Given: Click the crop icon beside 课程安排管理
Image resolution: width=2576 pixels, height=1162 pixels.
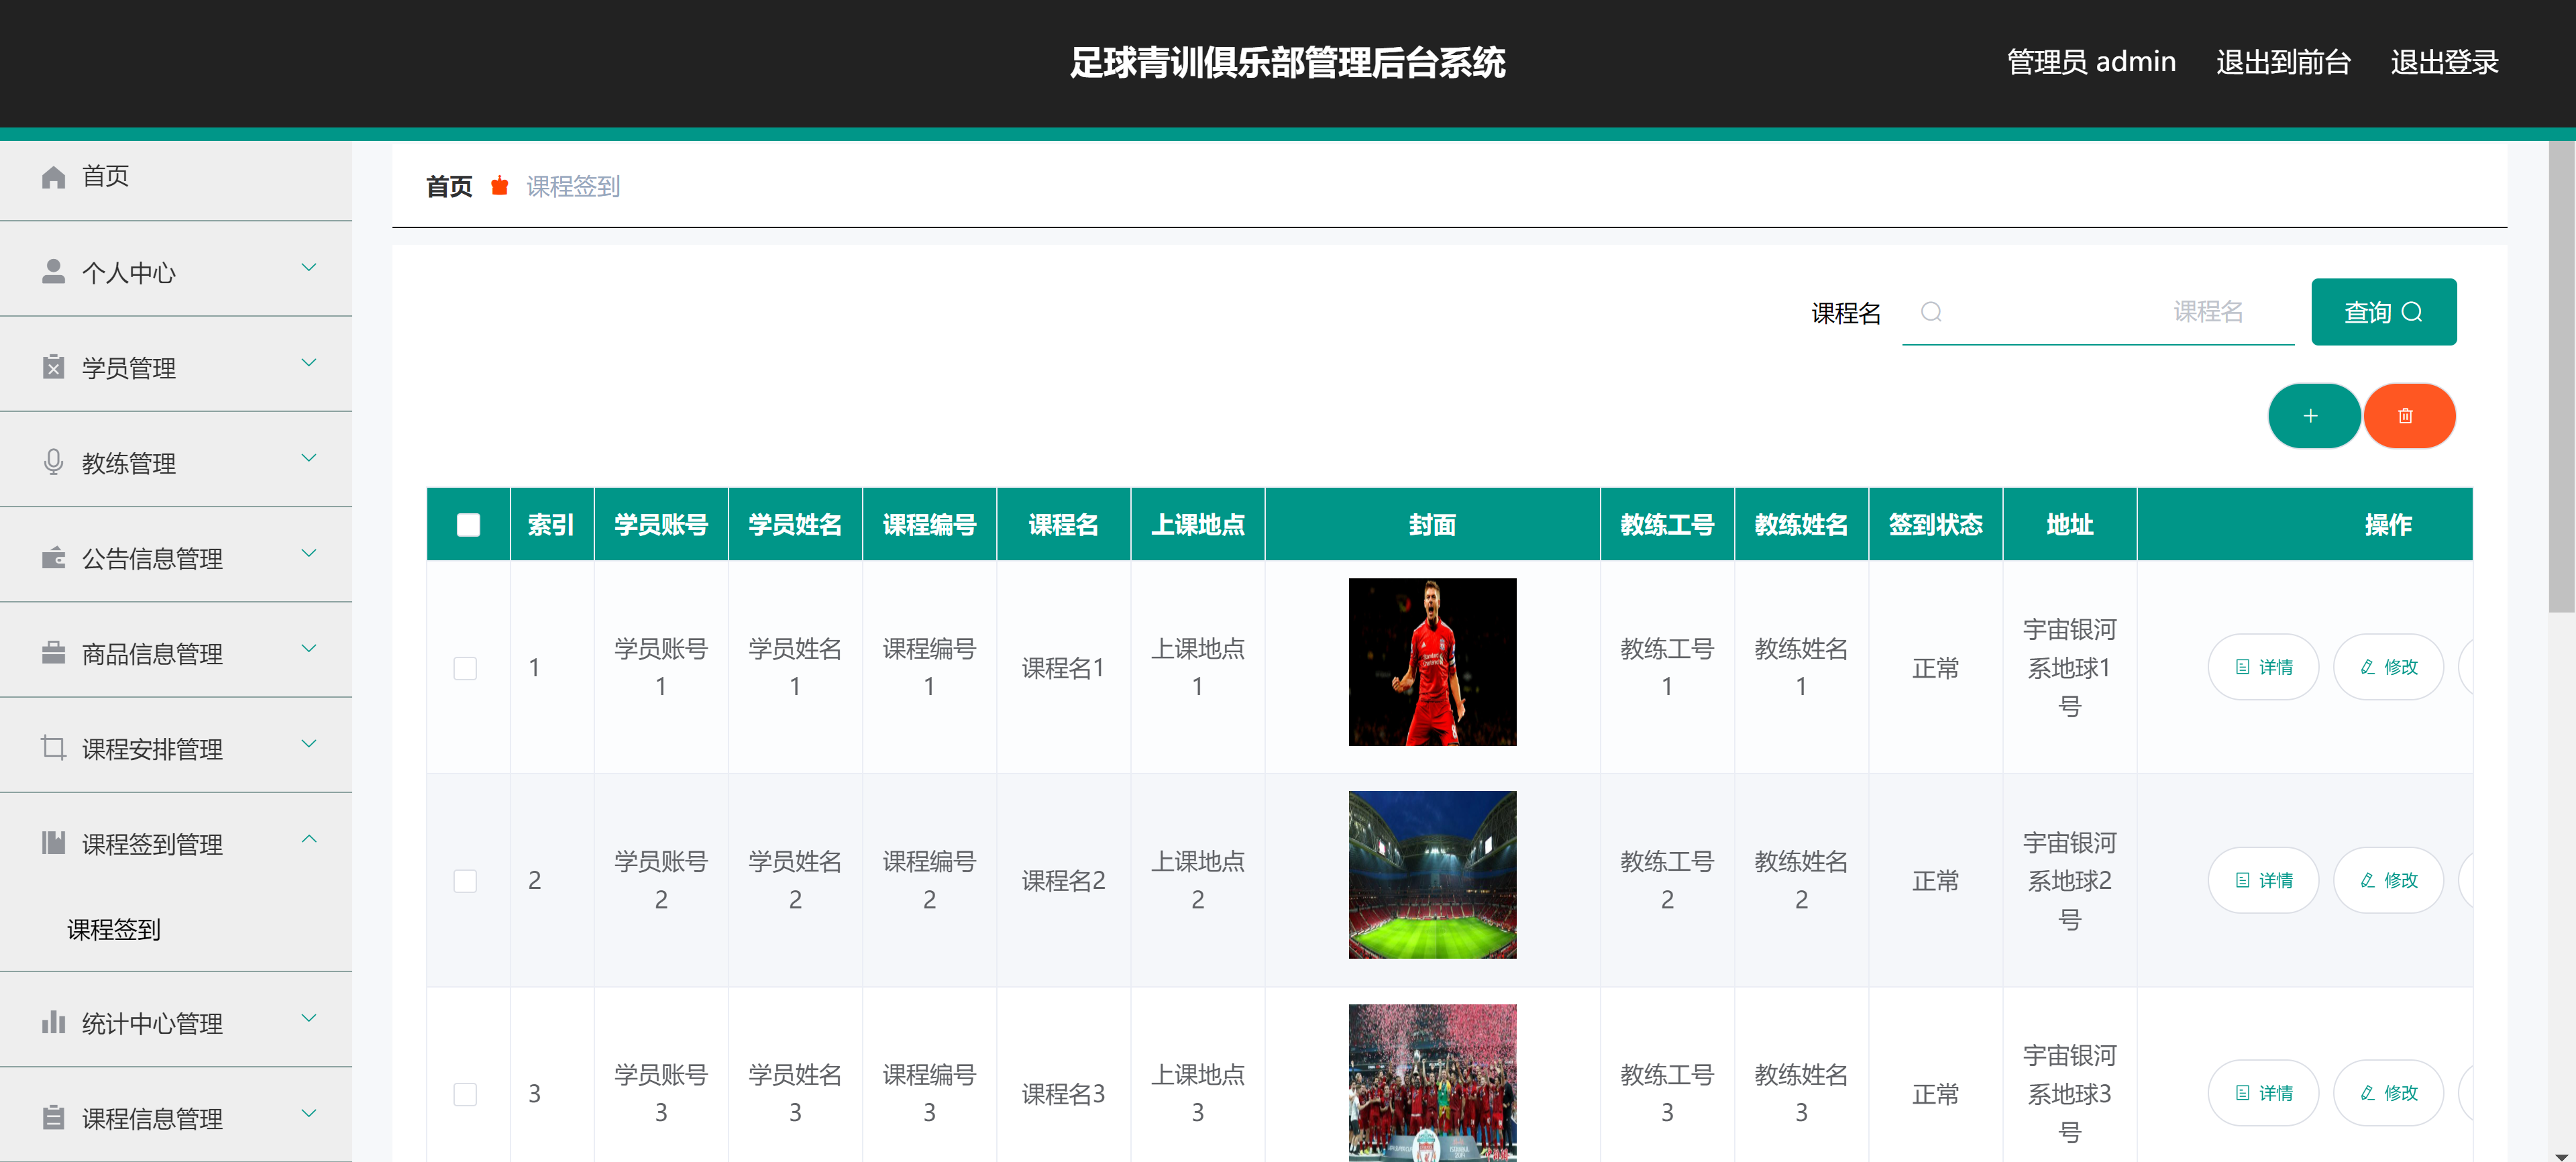Looking at the screenshot, I should click(54, 748).
